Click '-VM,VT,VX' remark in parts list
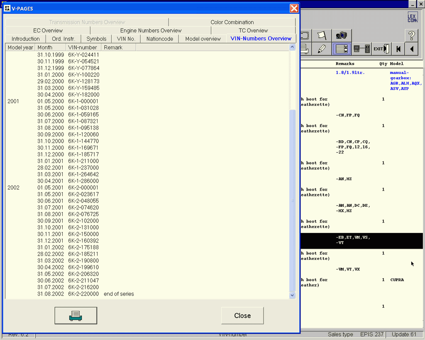The image size is (425, 340). point(348,269)
